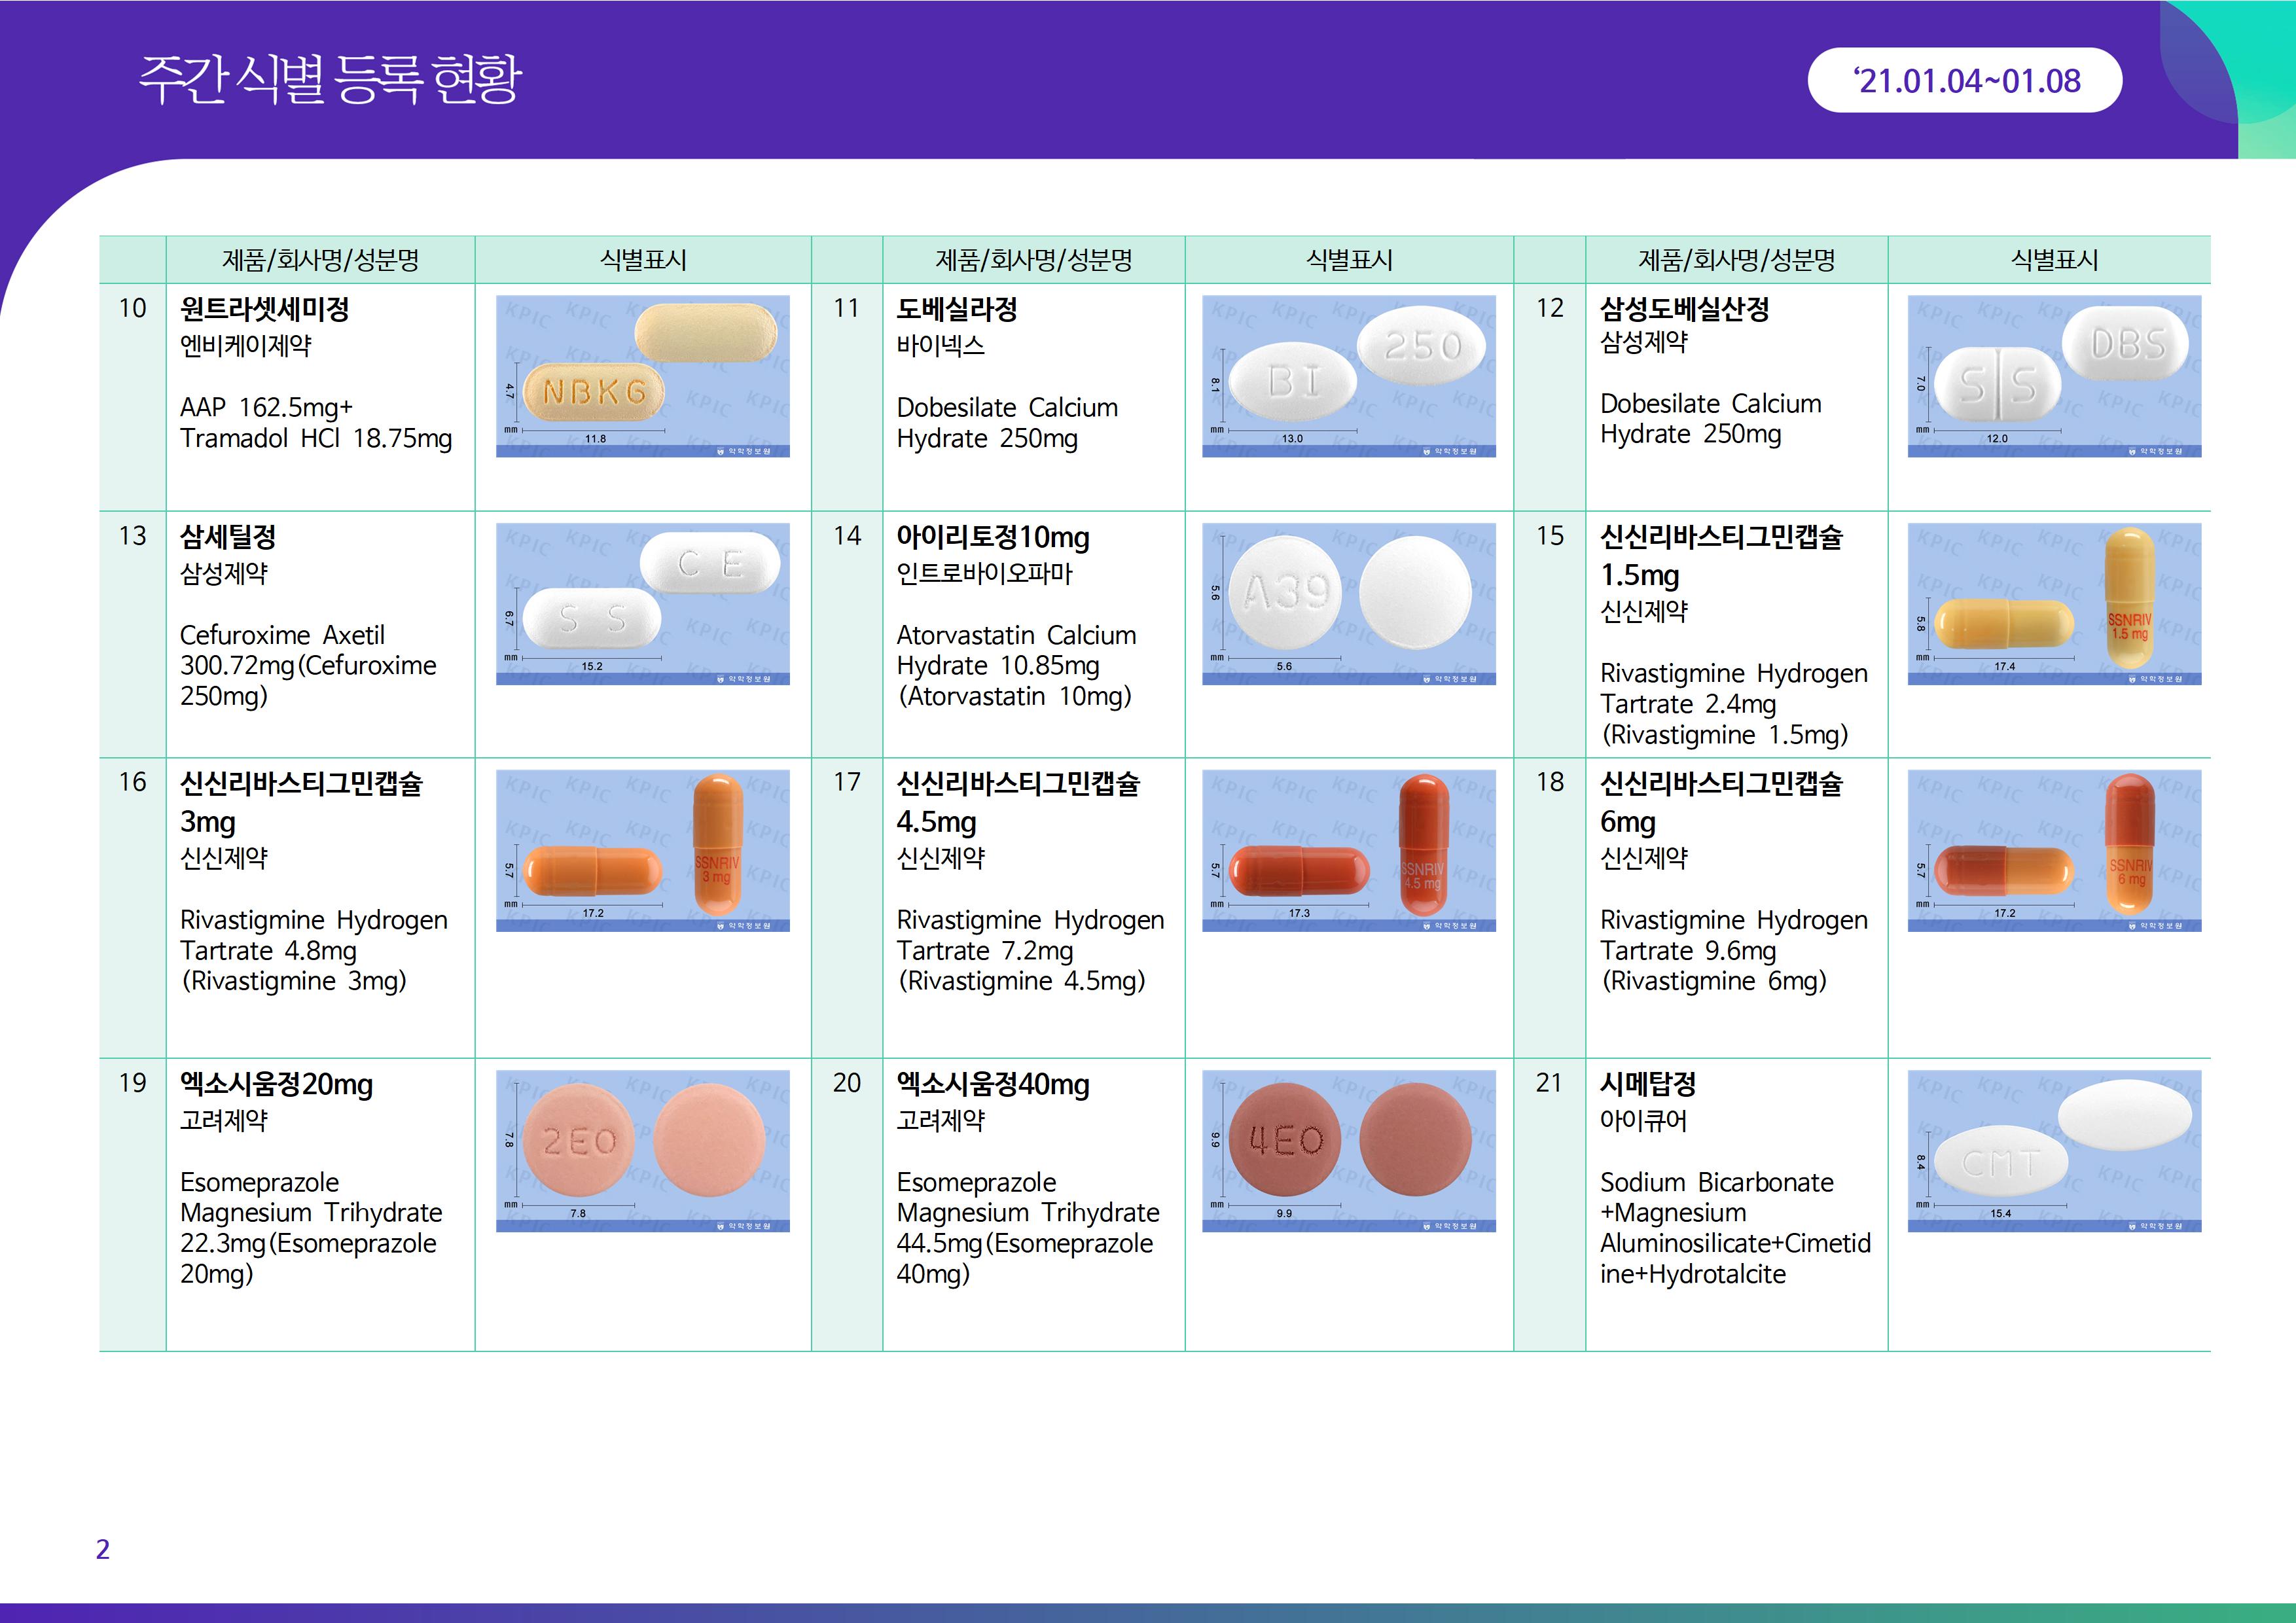Click the DBS tablet identification photo

pos(2054,376)
